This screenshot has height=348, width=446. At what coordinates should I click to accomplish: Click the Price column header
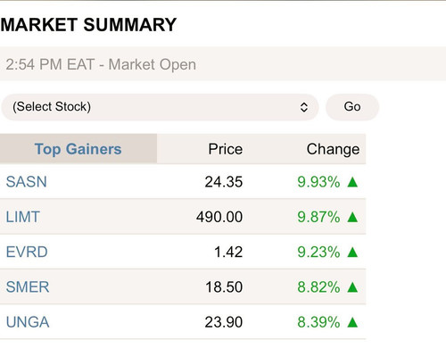pos(226,149)
